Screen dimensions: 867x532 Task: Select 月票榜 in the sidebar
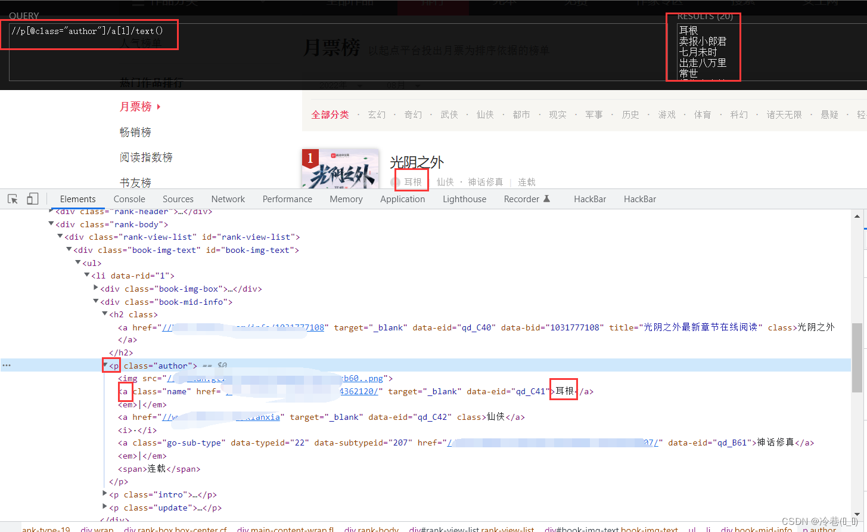coord(136,107)
